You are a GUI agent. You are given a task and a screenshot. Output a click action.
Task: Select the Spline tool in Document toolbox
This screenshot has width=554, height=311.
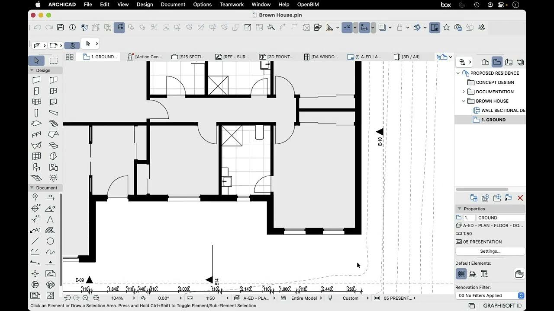point(50,252)
